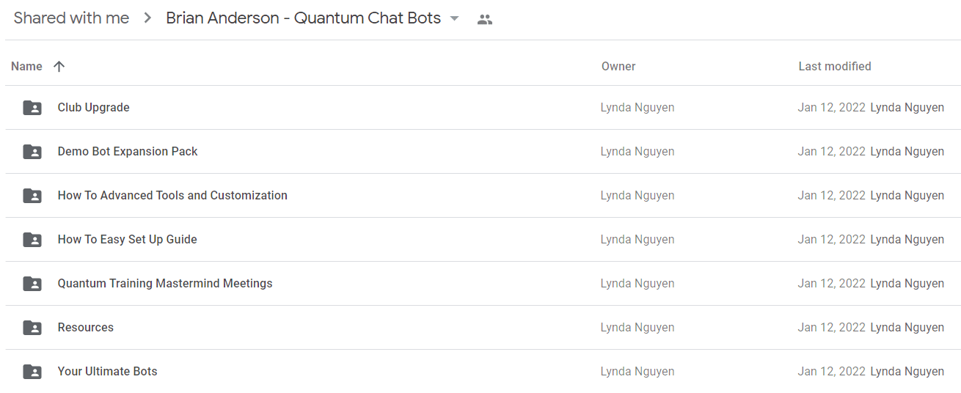Reverse sort direction with the Name arrow

click(x=59, y=66)
